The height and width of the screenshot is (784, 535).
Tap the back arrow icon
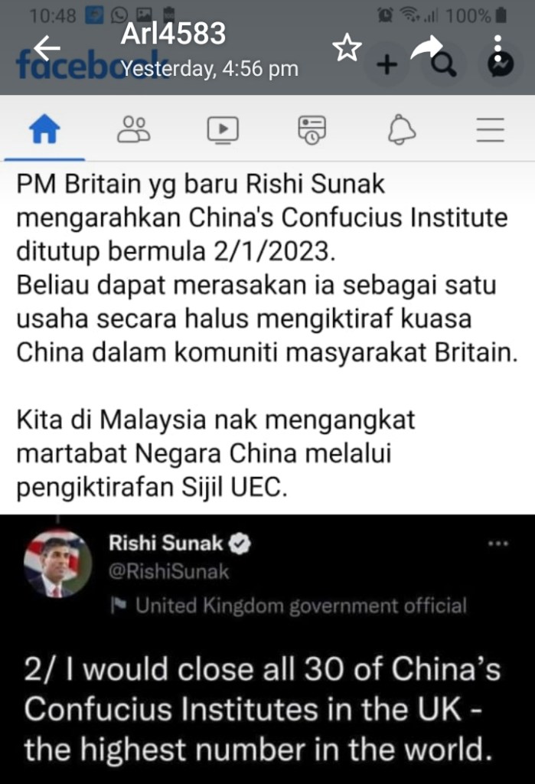pos(47,48)
